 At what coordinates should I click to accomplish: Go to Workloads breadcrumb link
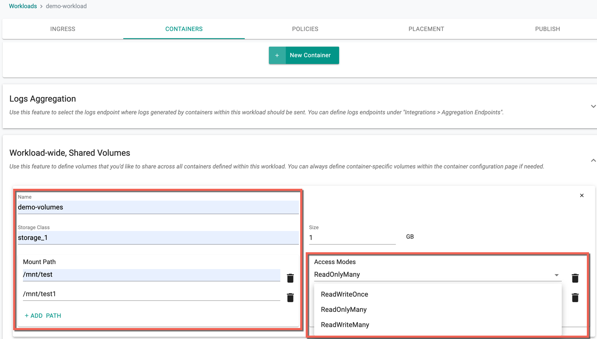pos(23,6)
